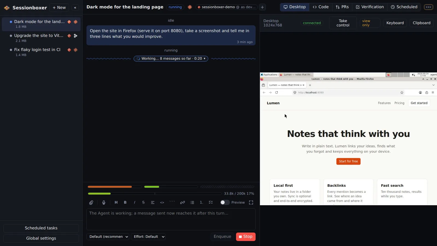Open the Keyboard button
Image resolution: width=437 pixels, height=246 pixels.
[x=395, y=23]
